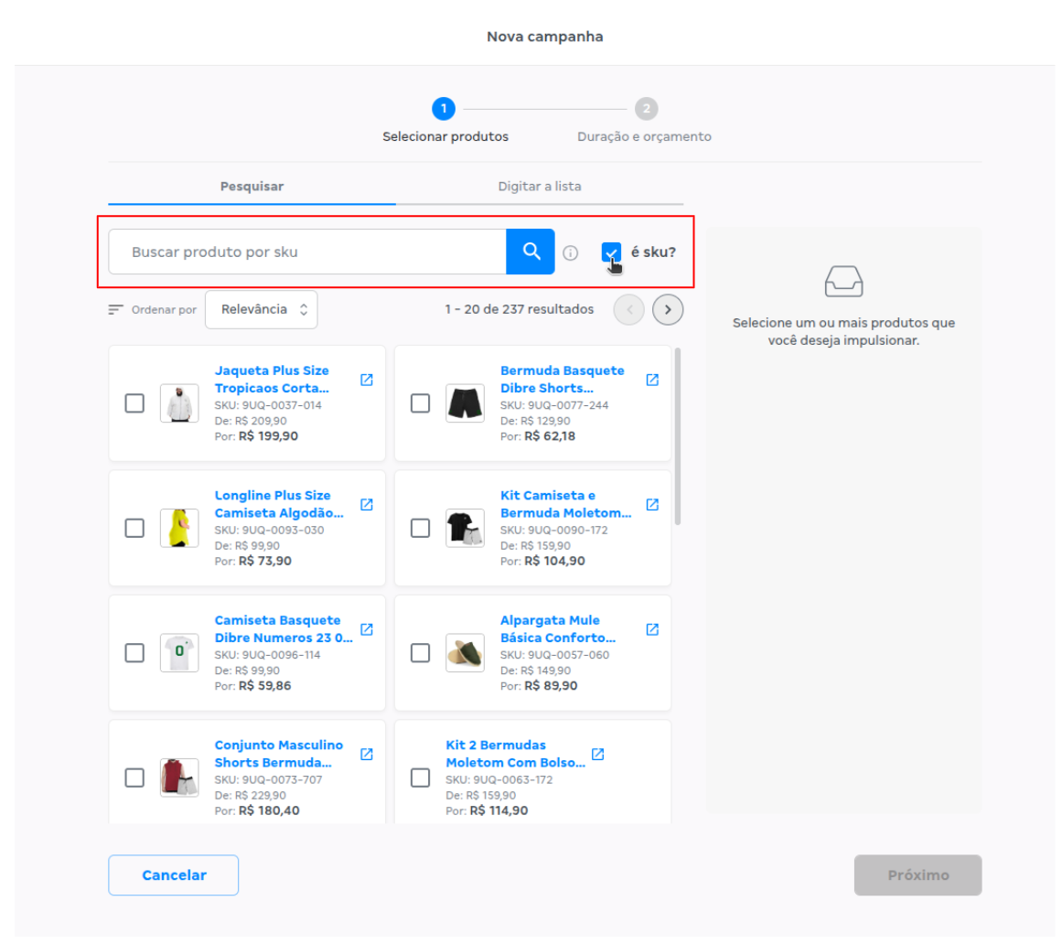
Task: Open the Relevância sort dropdown
Action: (262, 310)
